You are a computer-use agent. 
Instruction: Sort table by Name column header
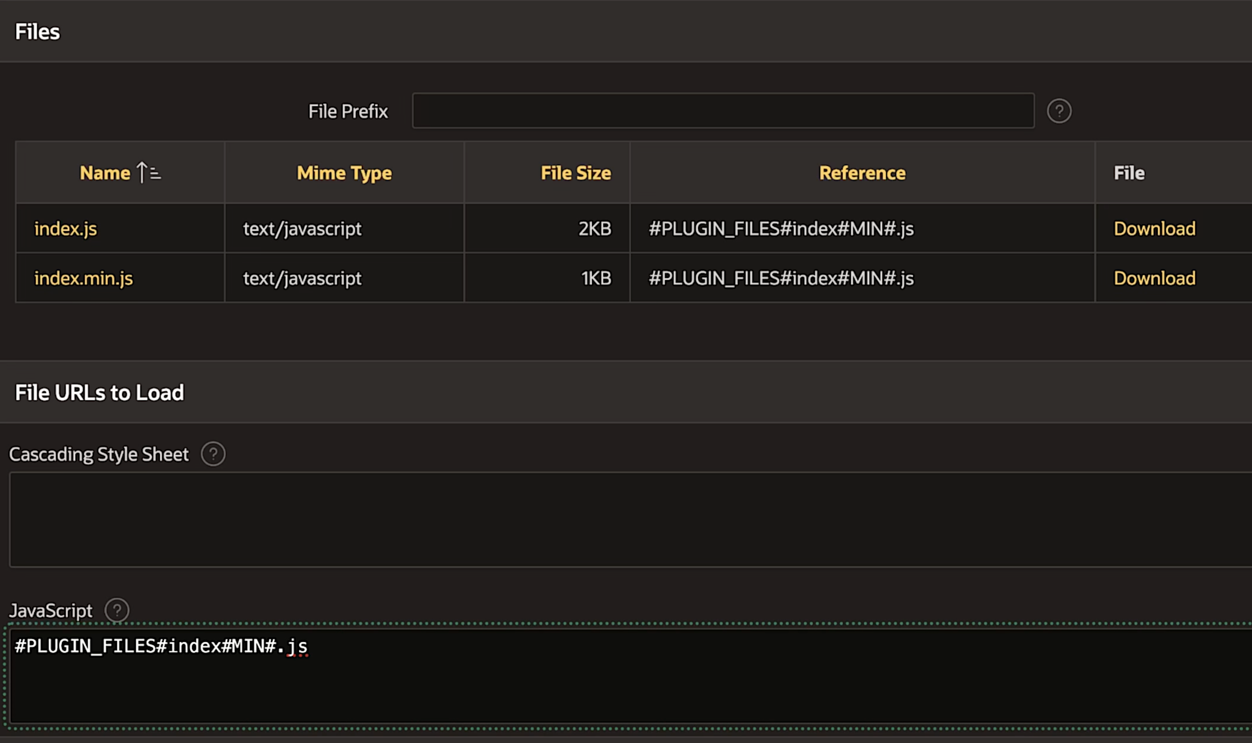click(x=105, y=173)
